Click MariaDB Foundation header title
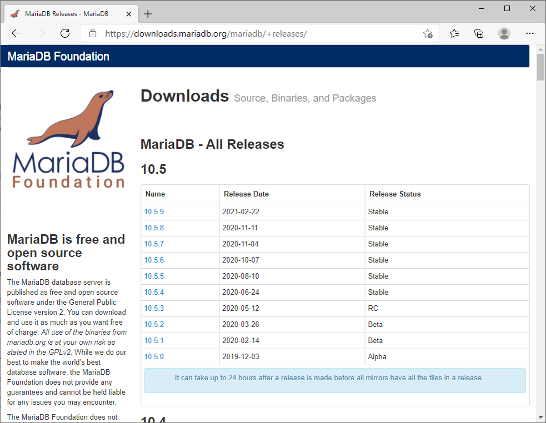Viewport: 546px width, 423px height. pyautogui.click(x=58, y=57)
